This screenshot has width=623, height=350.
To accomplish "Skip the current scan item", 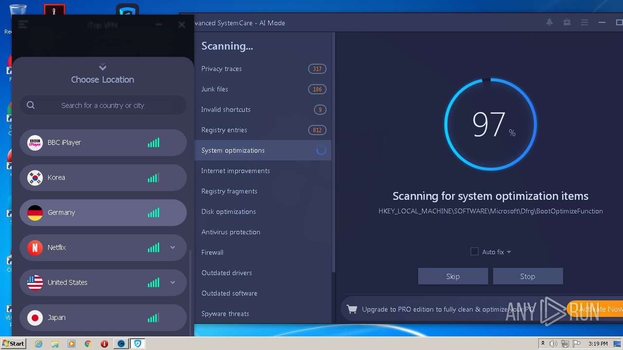I will click(x=453, y=276).
